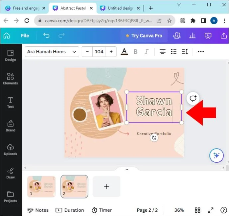Open the text color picker
Image resolution: width=229 pixels, height=216 pixels.
coord(124,52)
